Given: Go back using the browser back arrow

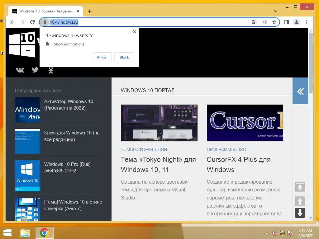Looking at the screenshot, I should tap(12, 22).
